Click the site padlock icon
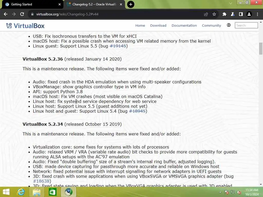The height and width of the screenshot is (197, 263). pos(32,14)
